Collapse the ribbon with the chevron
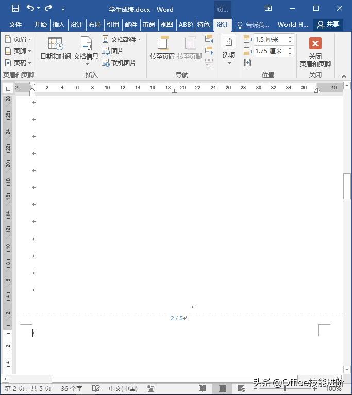 click(344, 76)
